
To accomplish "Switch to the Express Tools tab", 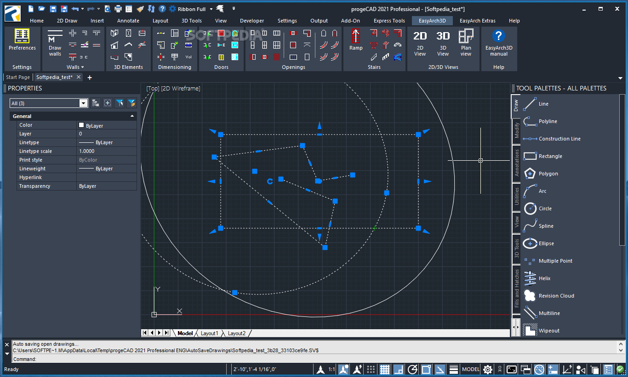I will click(x=389, y=21).
